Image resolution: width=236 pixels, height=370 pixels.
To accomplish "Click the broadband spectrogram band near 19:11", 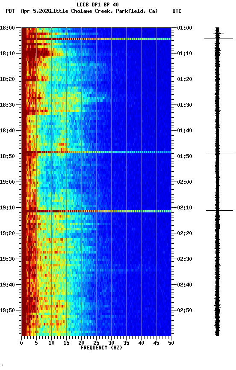I will pyautogui.click(x=96, y=211).
